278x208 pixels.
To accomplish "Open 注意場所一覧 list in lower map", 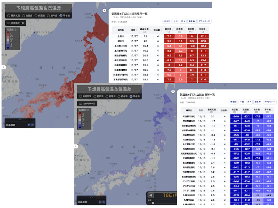I will click(x=88, y=103).
